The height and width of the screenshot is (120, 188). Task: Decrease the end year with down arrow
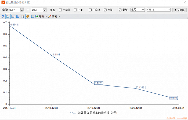pyautogui.click(x=45, y=11)
